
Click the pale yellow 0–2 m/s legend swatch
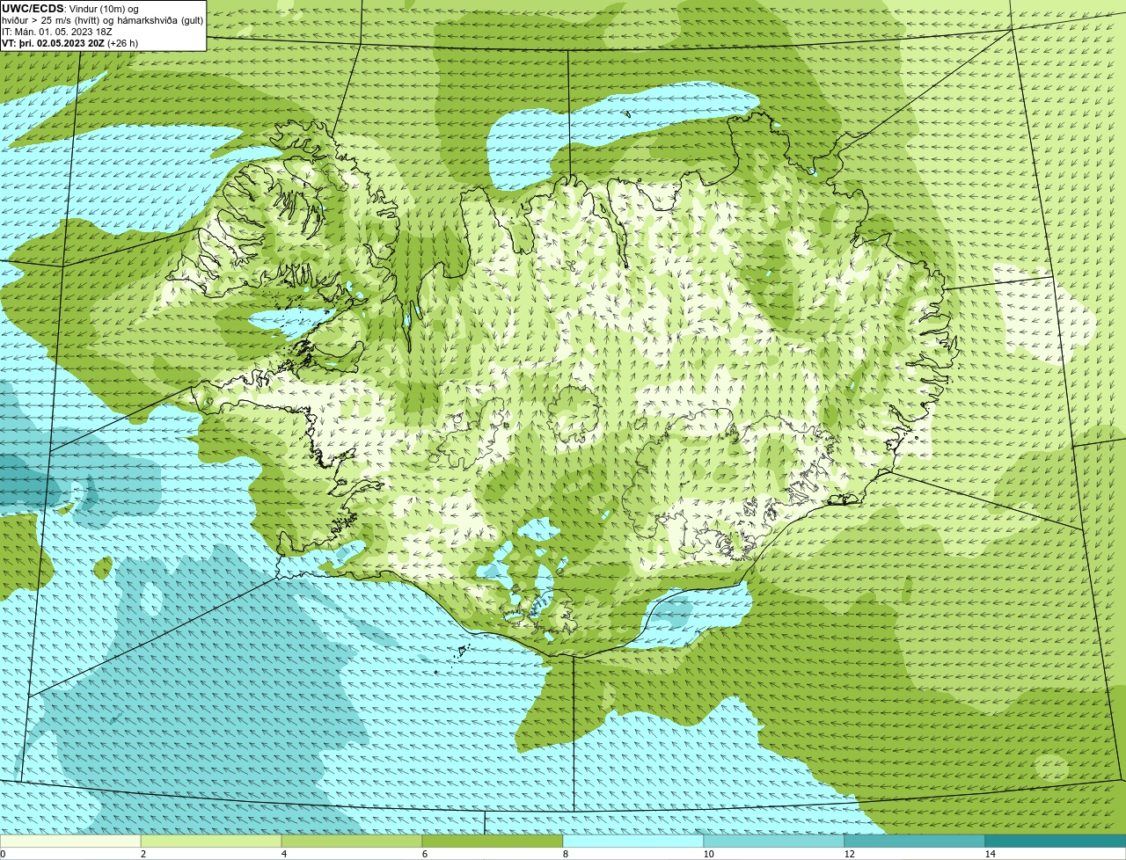[x=70, y=841]
